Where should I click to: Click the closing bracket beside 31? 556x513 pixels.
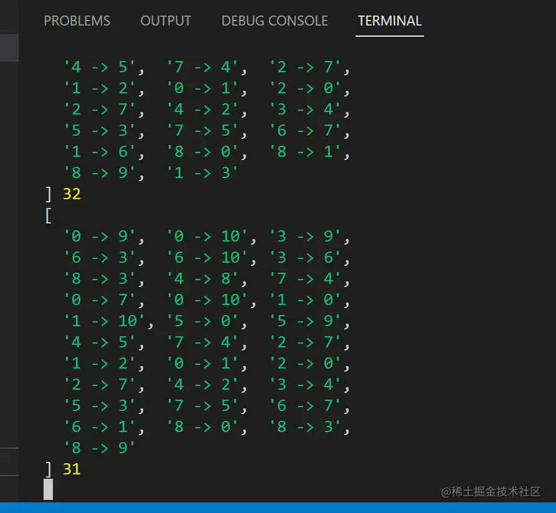[x=49, y=469]
